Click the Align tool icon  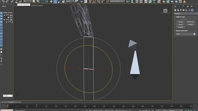pyautogui.click(x=132, y=2)
